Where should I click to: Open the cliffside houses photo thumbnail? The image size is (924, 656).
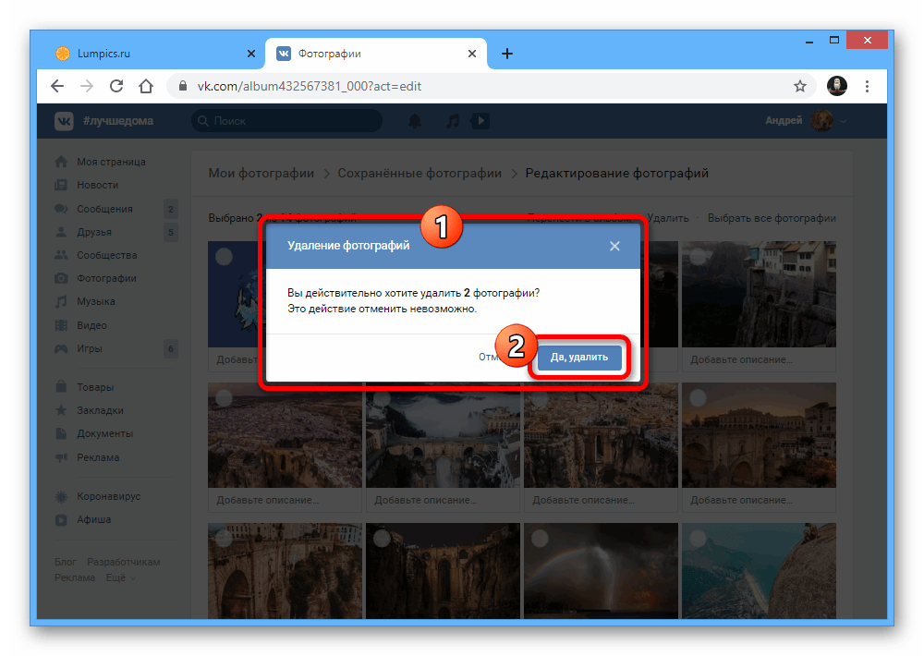click(x=759, y=294)
